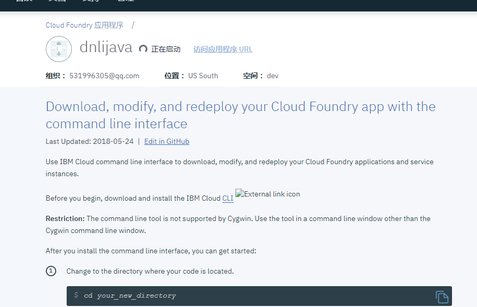
Task: Open the IBM Cloud CLI link
Action: 228,198
